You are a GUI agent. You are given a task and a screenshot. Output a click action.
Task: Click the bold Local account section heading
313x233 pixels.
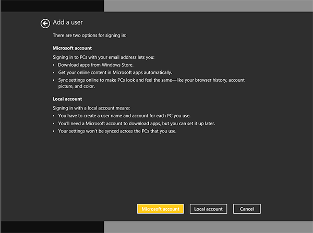[67, 98]
